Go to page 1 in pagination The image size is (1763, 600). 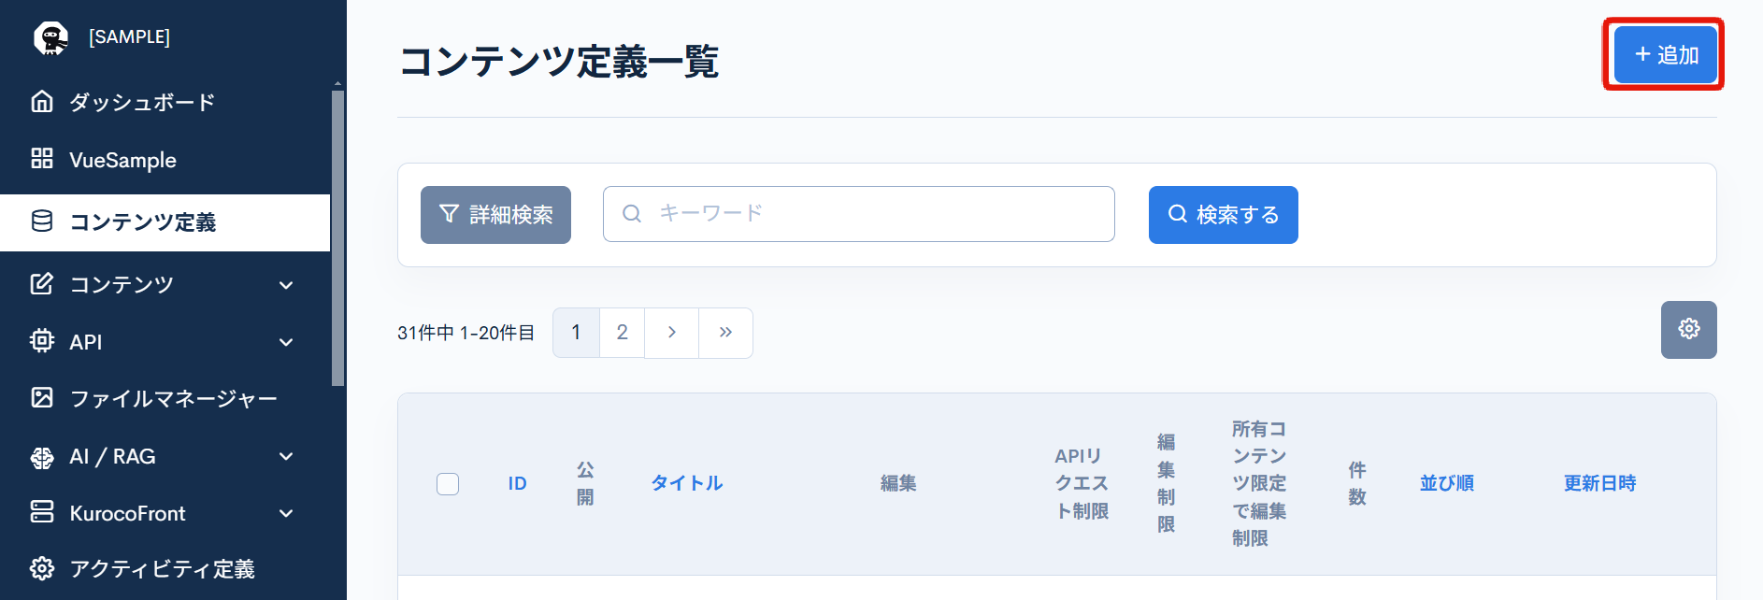[576, 333]
